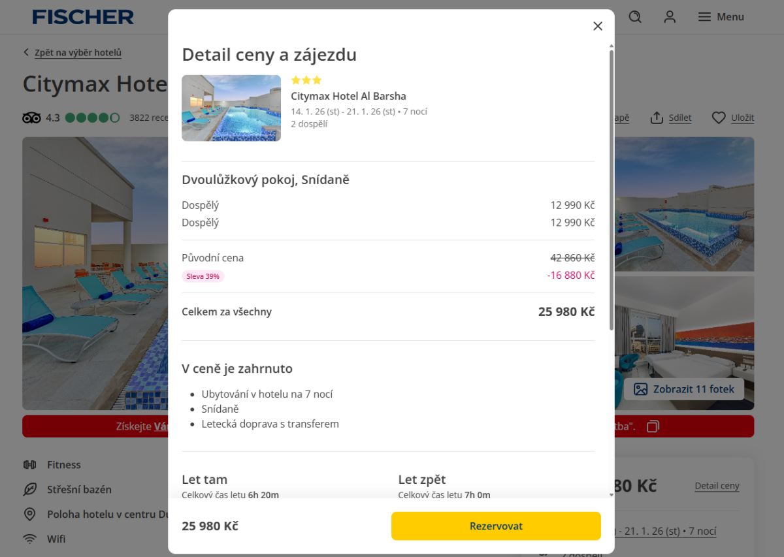Click the Střešní bazén leaf icon

coord(29,490)
